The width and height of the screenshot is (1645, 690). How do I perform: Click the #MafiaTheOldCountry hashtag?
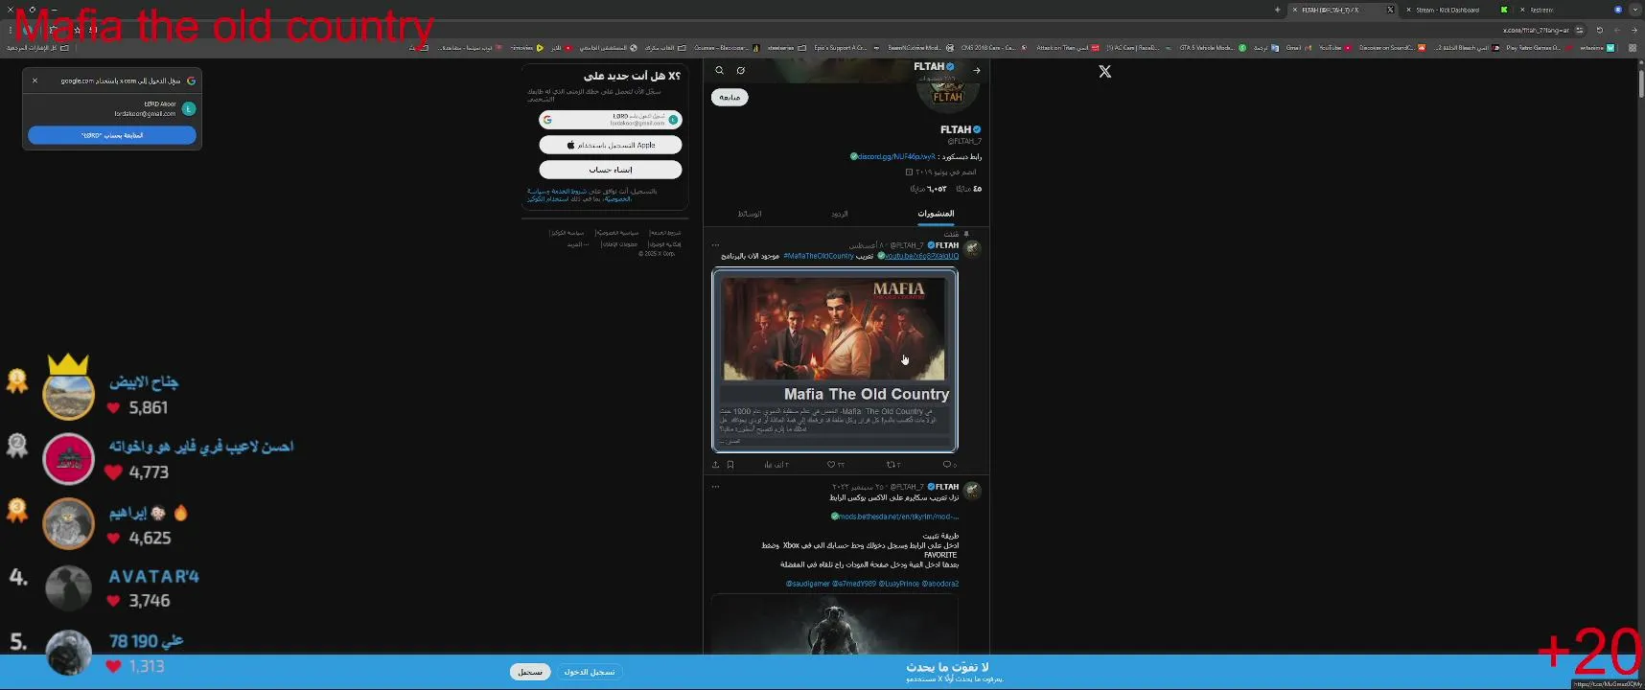pyautogui.click(x=819, y=256)
